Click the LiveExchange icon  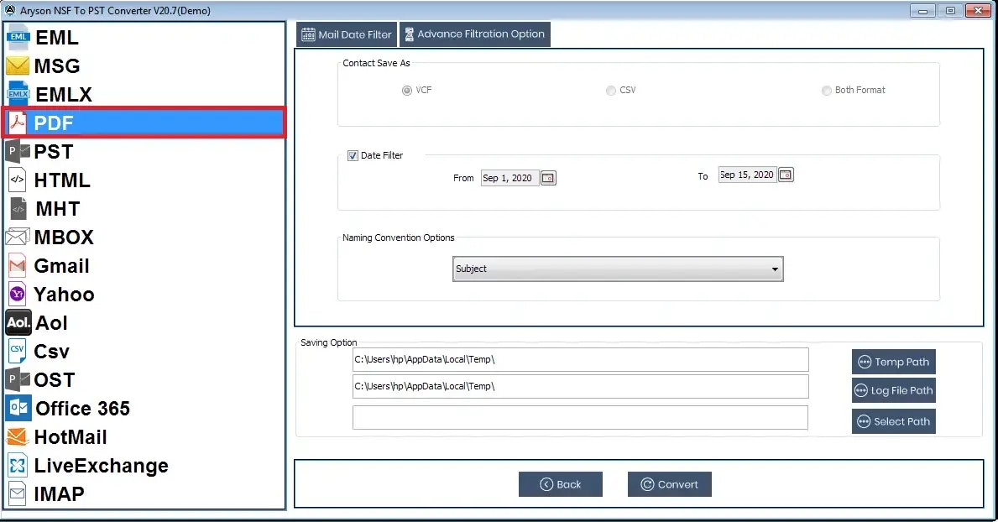click(x=17, y=465)
